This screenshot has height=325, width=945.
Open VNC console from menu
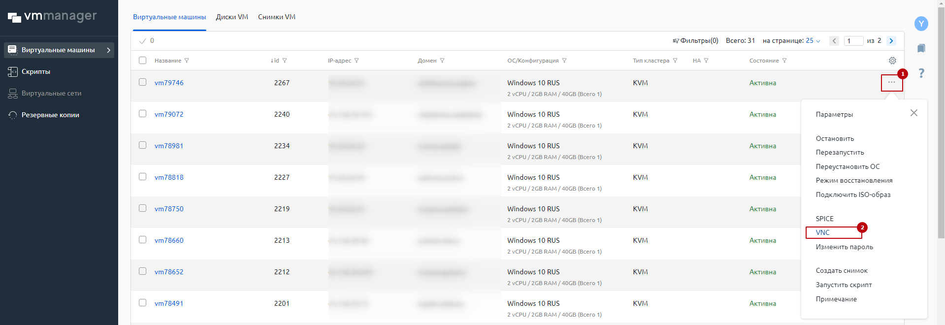click(822, 232)
